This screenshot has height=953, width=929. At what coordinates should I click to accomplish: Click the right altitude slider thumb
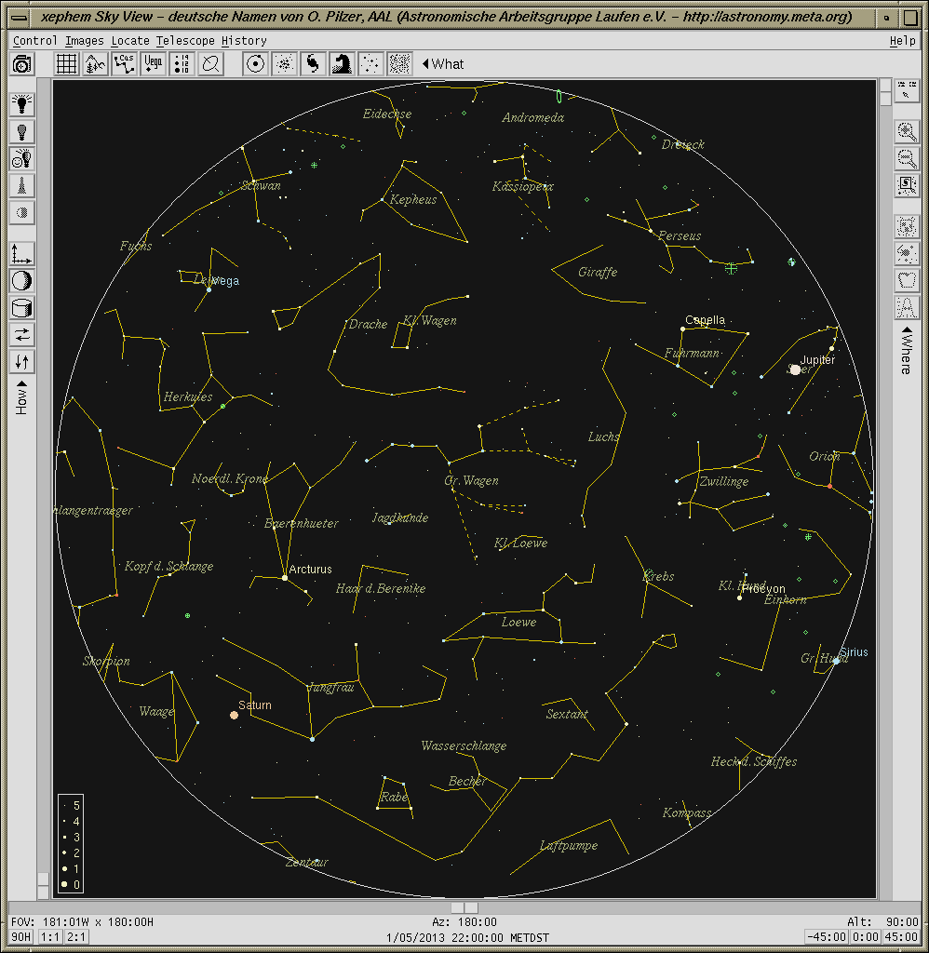click(885, 92)
